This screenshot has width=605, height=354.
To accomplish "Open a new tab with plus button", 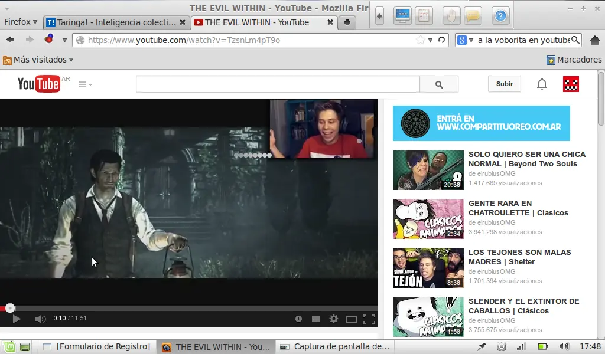I will 347,22.
